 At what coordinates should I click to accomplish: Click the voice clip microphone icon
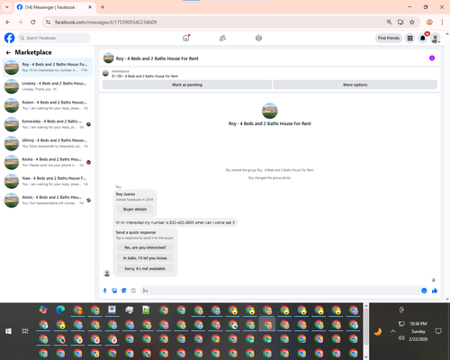[x=105, y=291]
